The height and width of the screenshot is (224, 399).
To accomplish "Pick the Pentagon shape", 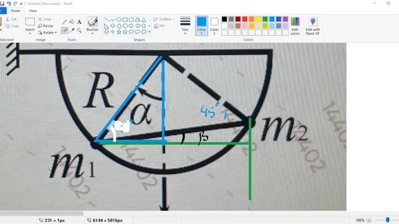I will (x=119, y=26).
